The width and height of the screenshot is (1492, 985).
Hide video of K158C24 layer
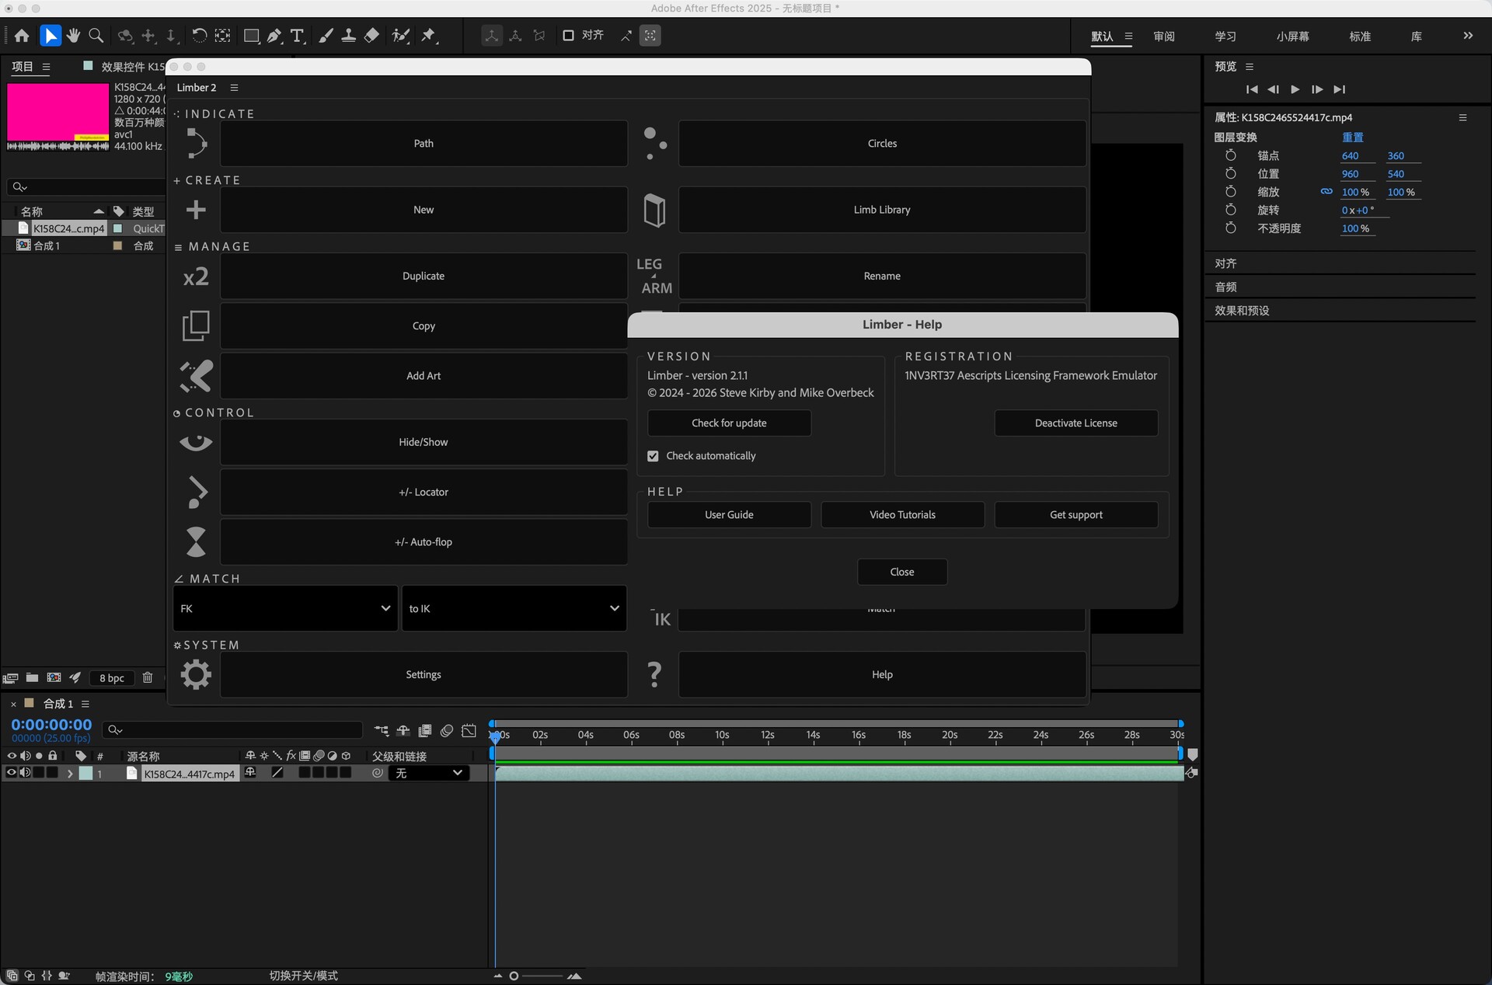11,773
